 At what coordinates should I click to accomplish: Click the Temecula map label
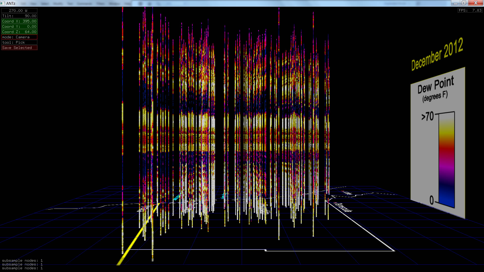pyautogui.click(x=343, y=207)
